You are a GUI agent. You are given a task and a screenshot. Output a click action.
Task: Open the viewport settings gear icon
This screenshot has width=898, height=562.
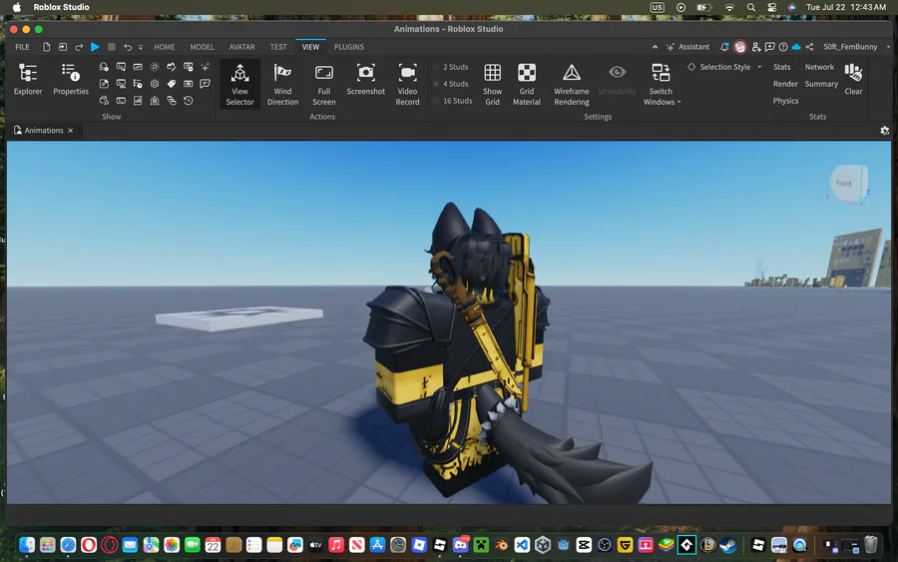(x=884, y=131)
